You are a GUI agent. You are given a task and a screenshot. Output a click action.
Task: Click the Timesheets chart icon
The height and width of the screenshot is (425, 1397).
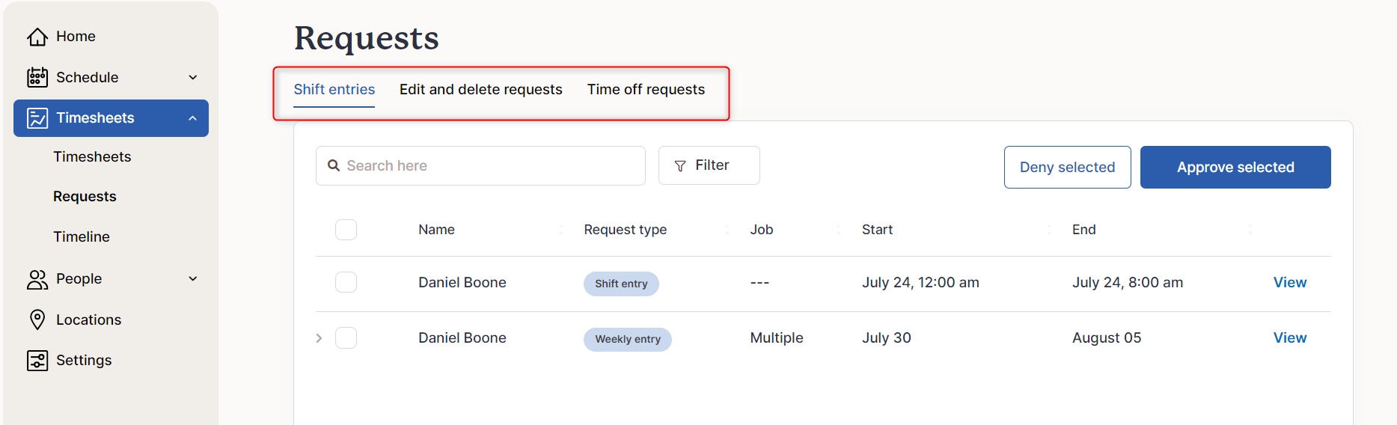(x=37, y=118)
